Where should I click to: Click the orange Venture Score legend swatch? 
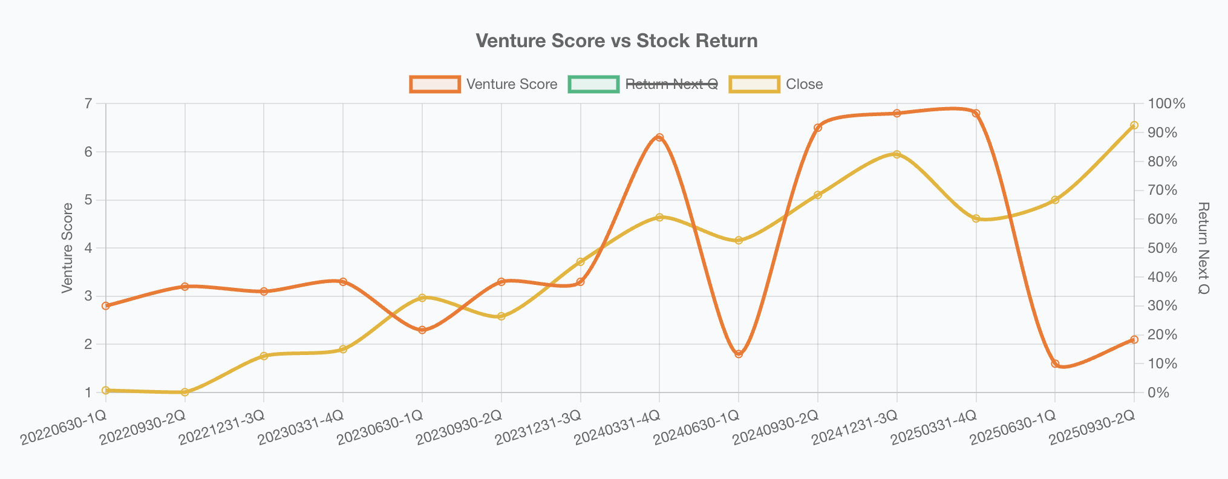click(x=435, y=84)
